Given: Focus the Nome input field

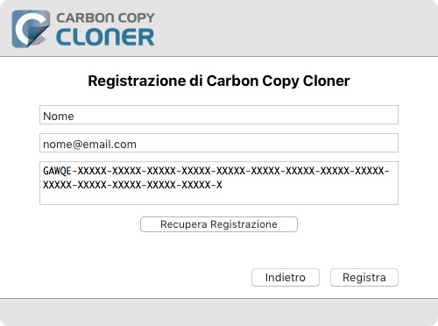Looking at the screenshot, I should tap(219, 115).
